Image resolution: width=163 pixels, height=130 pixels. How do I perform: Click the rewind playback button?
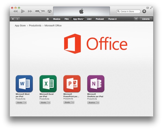(x=15, y=11)
